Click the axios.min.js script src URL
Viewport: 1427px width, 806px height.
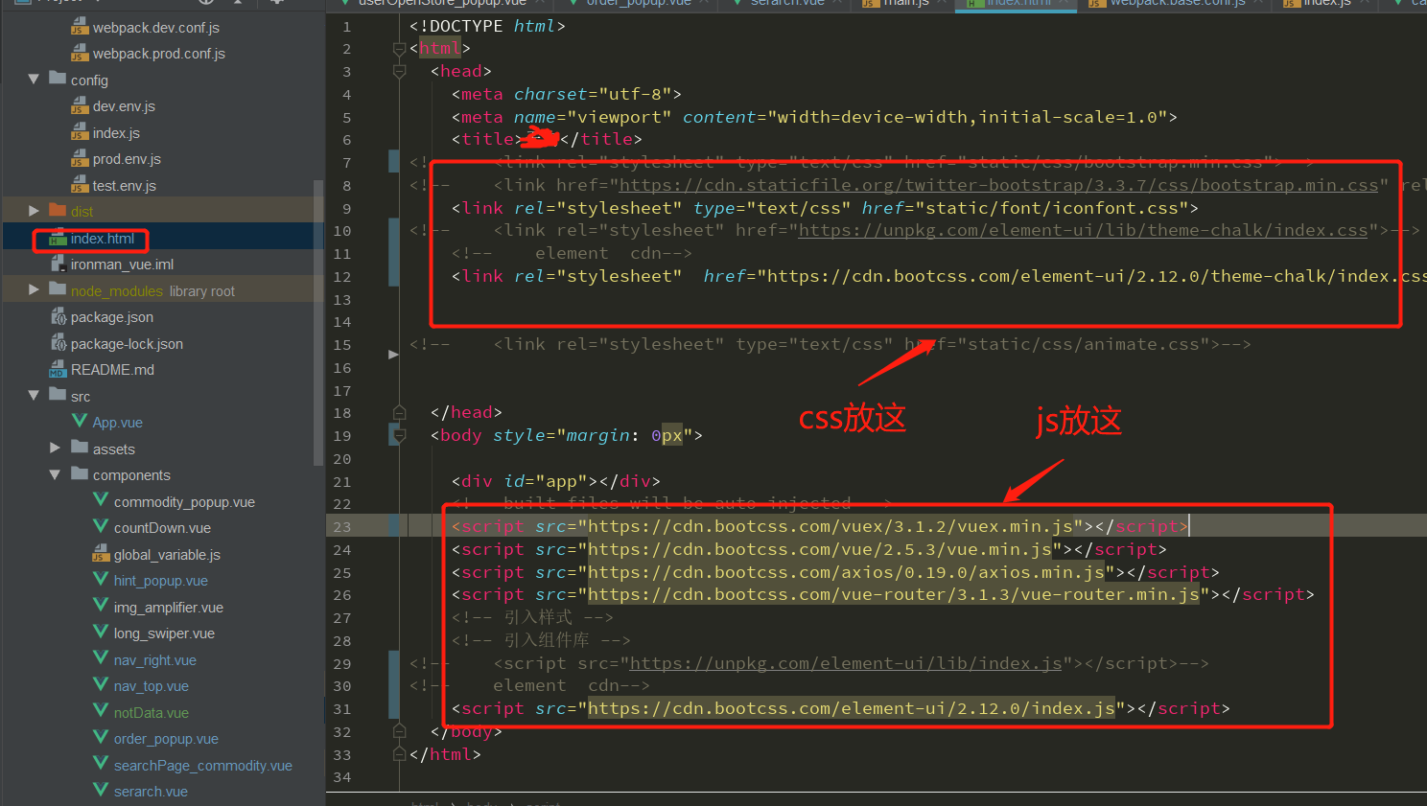pyautogui.click(x=846, y=572)
